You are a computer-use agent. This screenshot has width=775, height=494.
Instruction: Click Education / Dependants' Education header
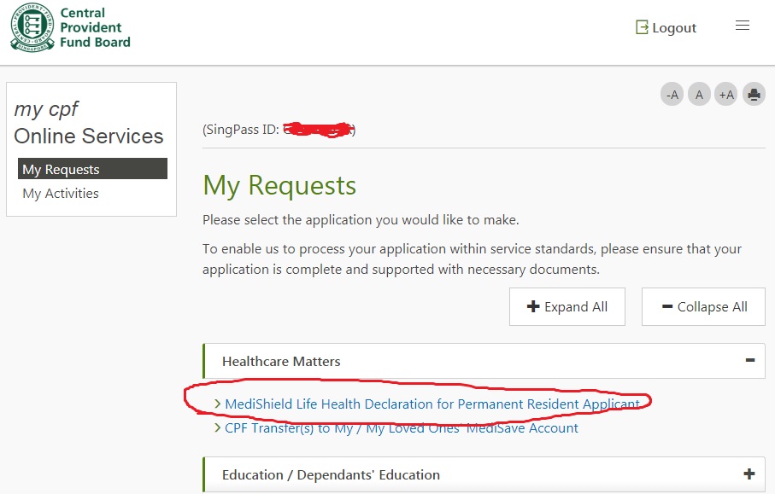coord(331,475)
